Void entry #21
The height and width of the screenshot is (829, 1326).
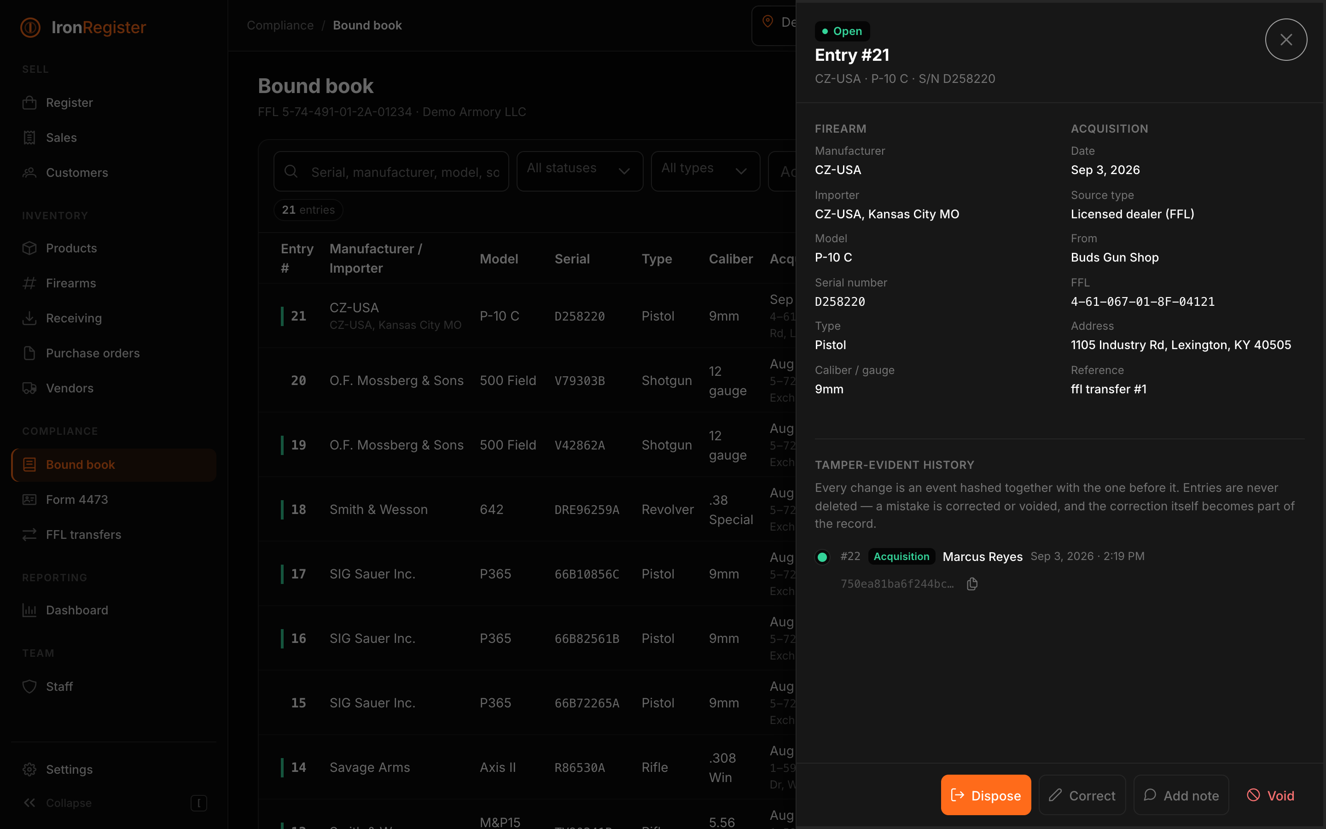point(1271,795)
